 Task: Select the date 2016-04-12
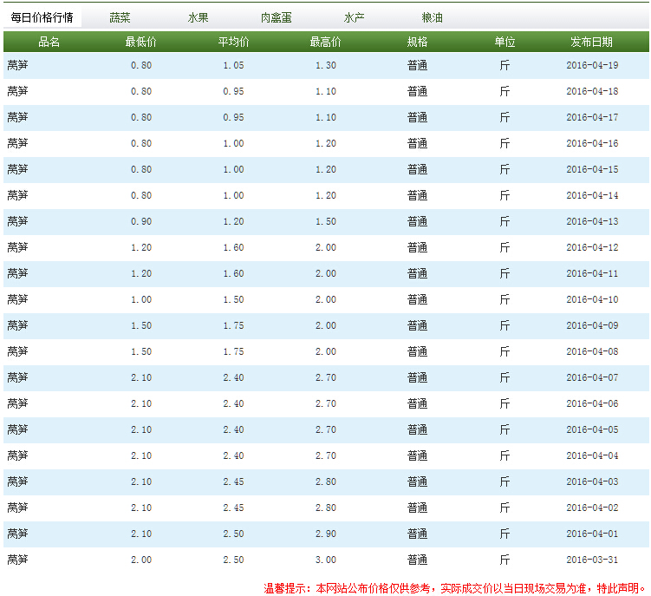pos(592,247)
